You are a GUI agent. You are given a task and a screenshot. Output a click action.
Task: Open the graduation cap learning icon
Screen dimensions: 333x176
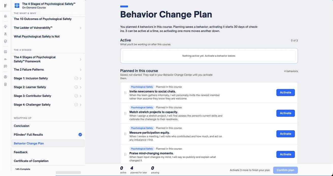click(5, 34)
